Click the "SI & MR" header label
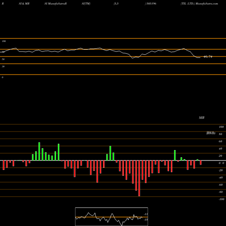Image resolution: width=226 pixels, height=226 pixels. pos(24,4)
